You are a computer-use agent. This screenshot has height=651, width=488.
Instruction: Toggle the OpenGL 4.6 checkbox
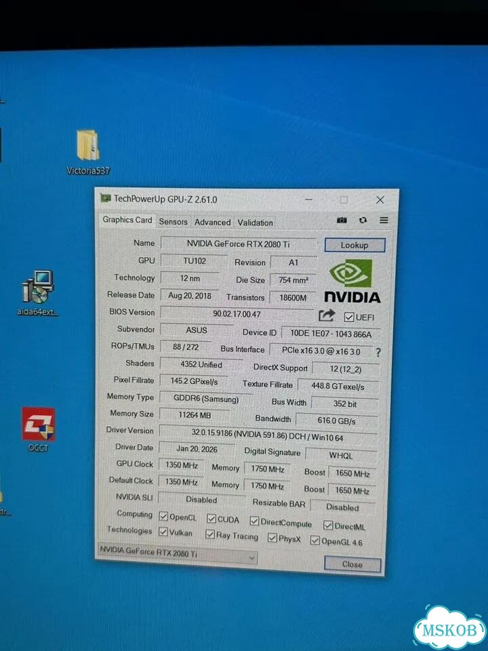[315, 540]
